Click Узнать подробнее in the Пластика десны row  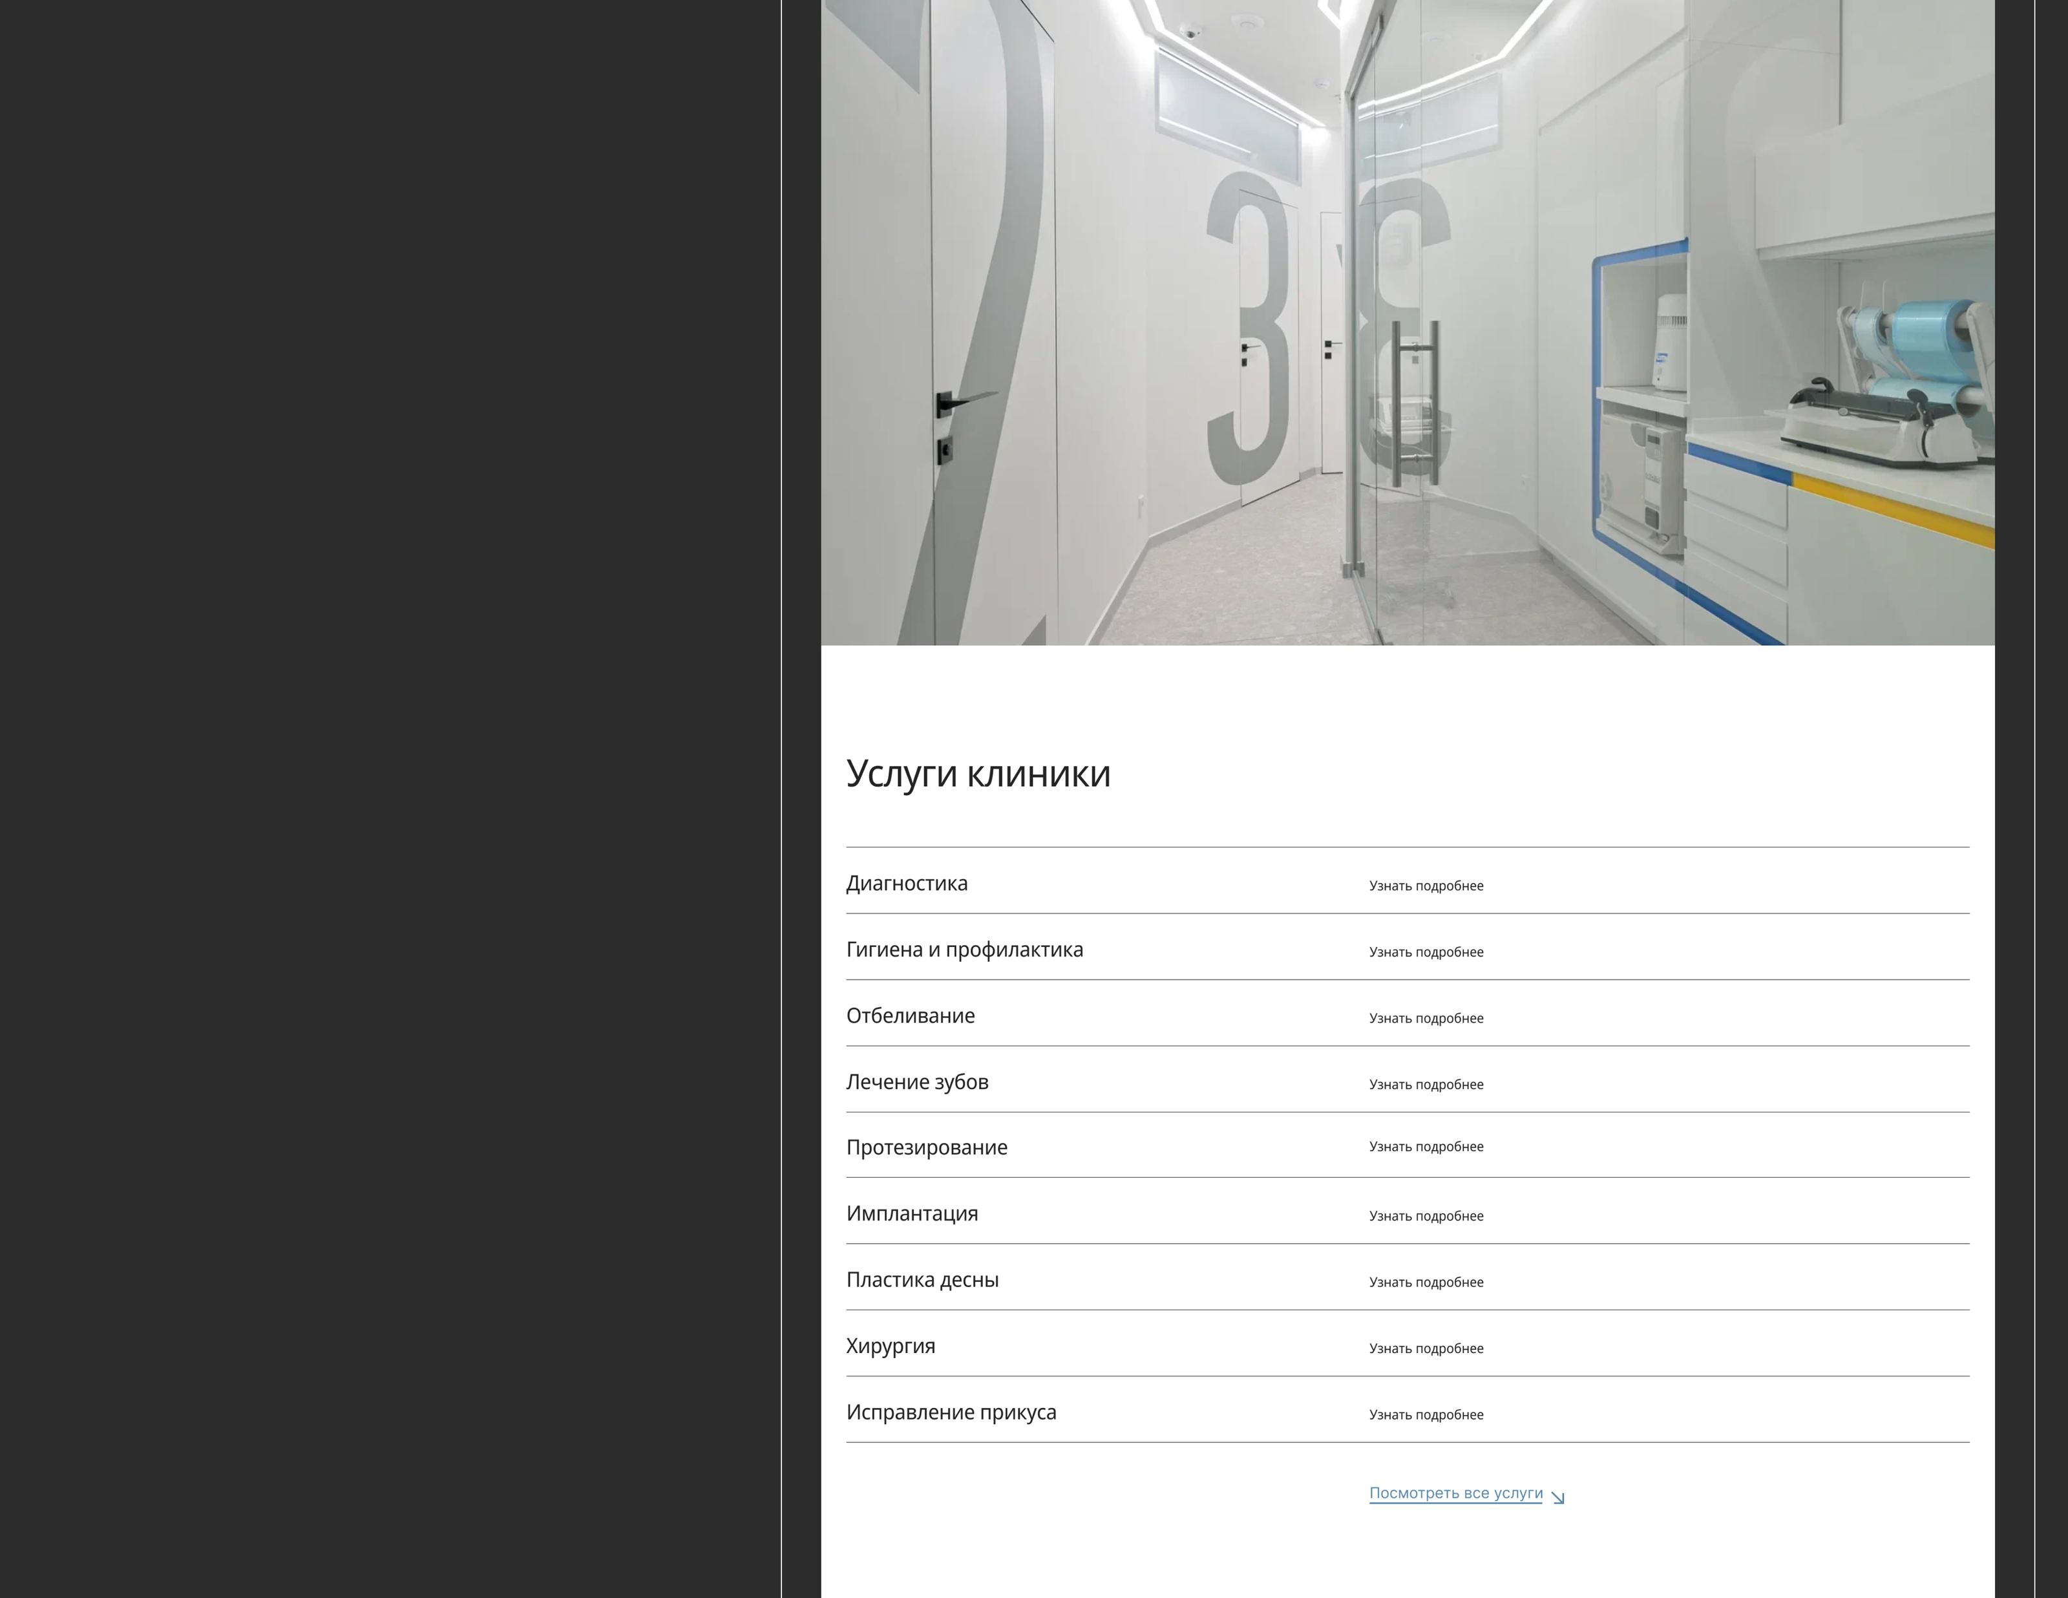(x=1426, y=1283)
